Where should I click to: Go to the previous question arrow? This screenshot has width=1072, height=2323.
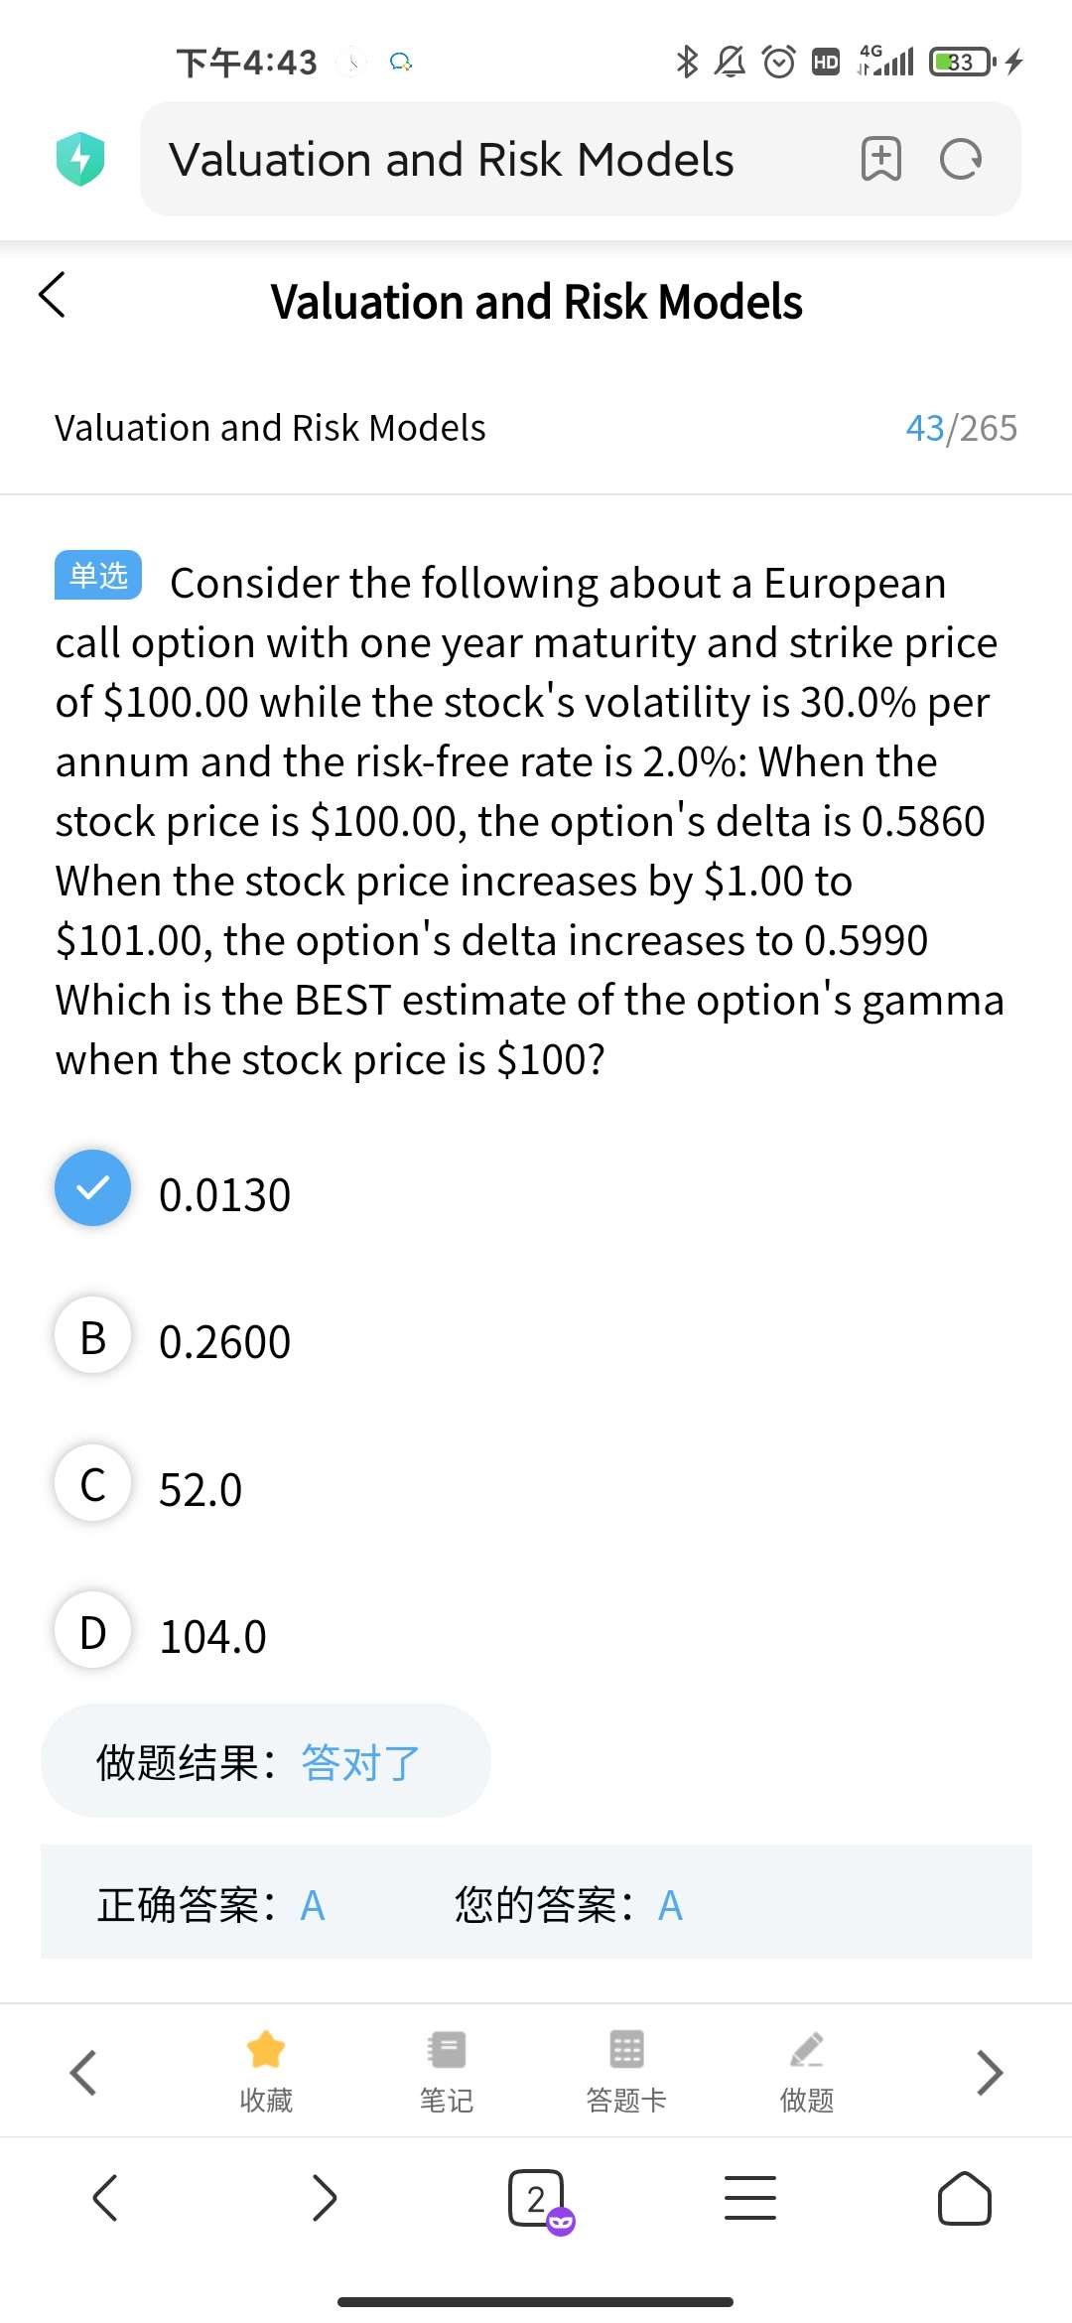coord(83,2072)
